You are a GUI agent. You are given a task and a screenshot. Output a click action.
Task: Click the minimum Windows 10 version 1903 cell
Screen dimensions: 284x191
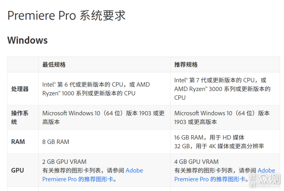(103, 118)
